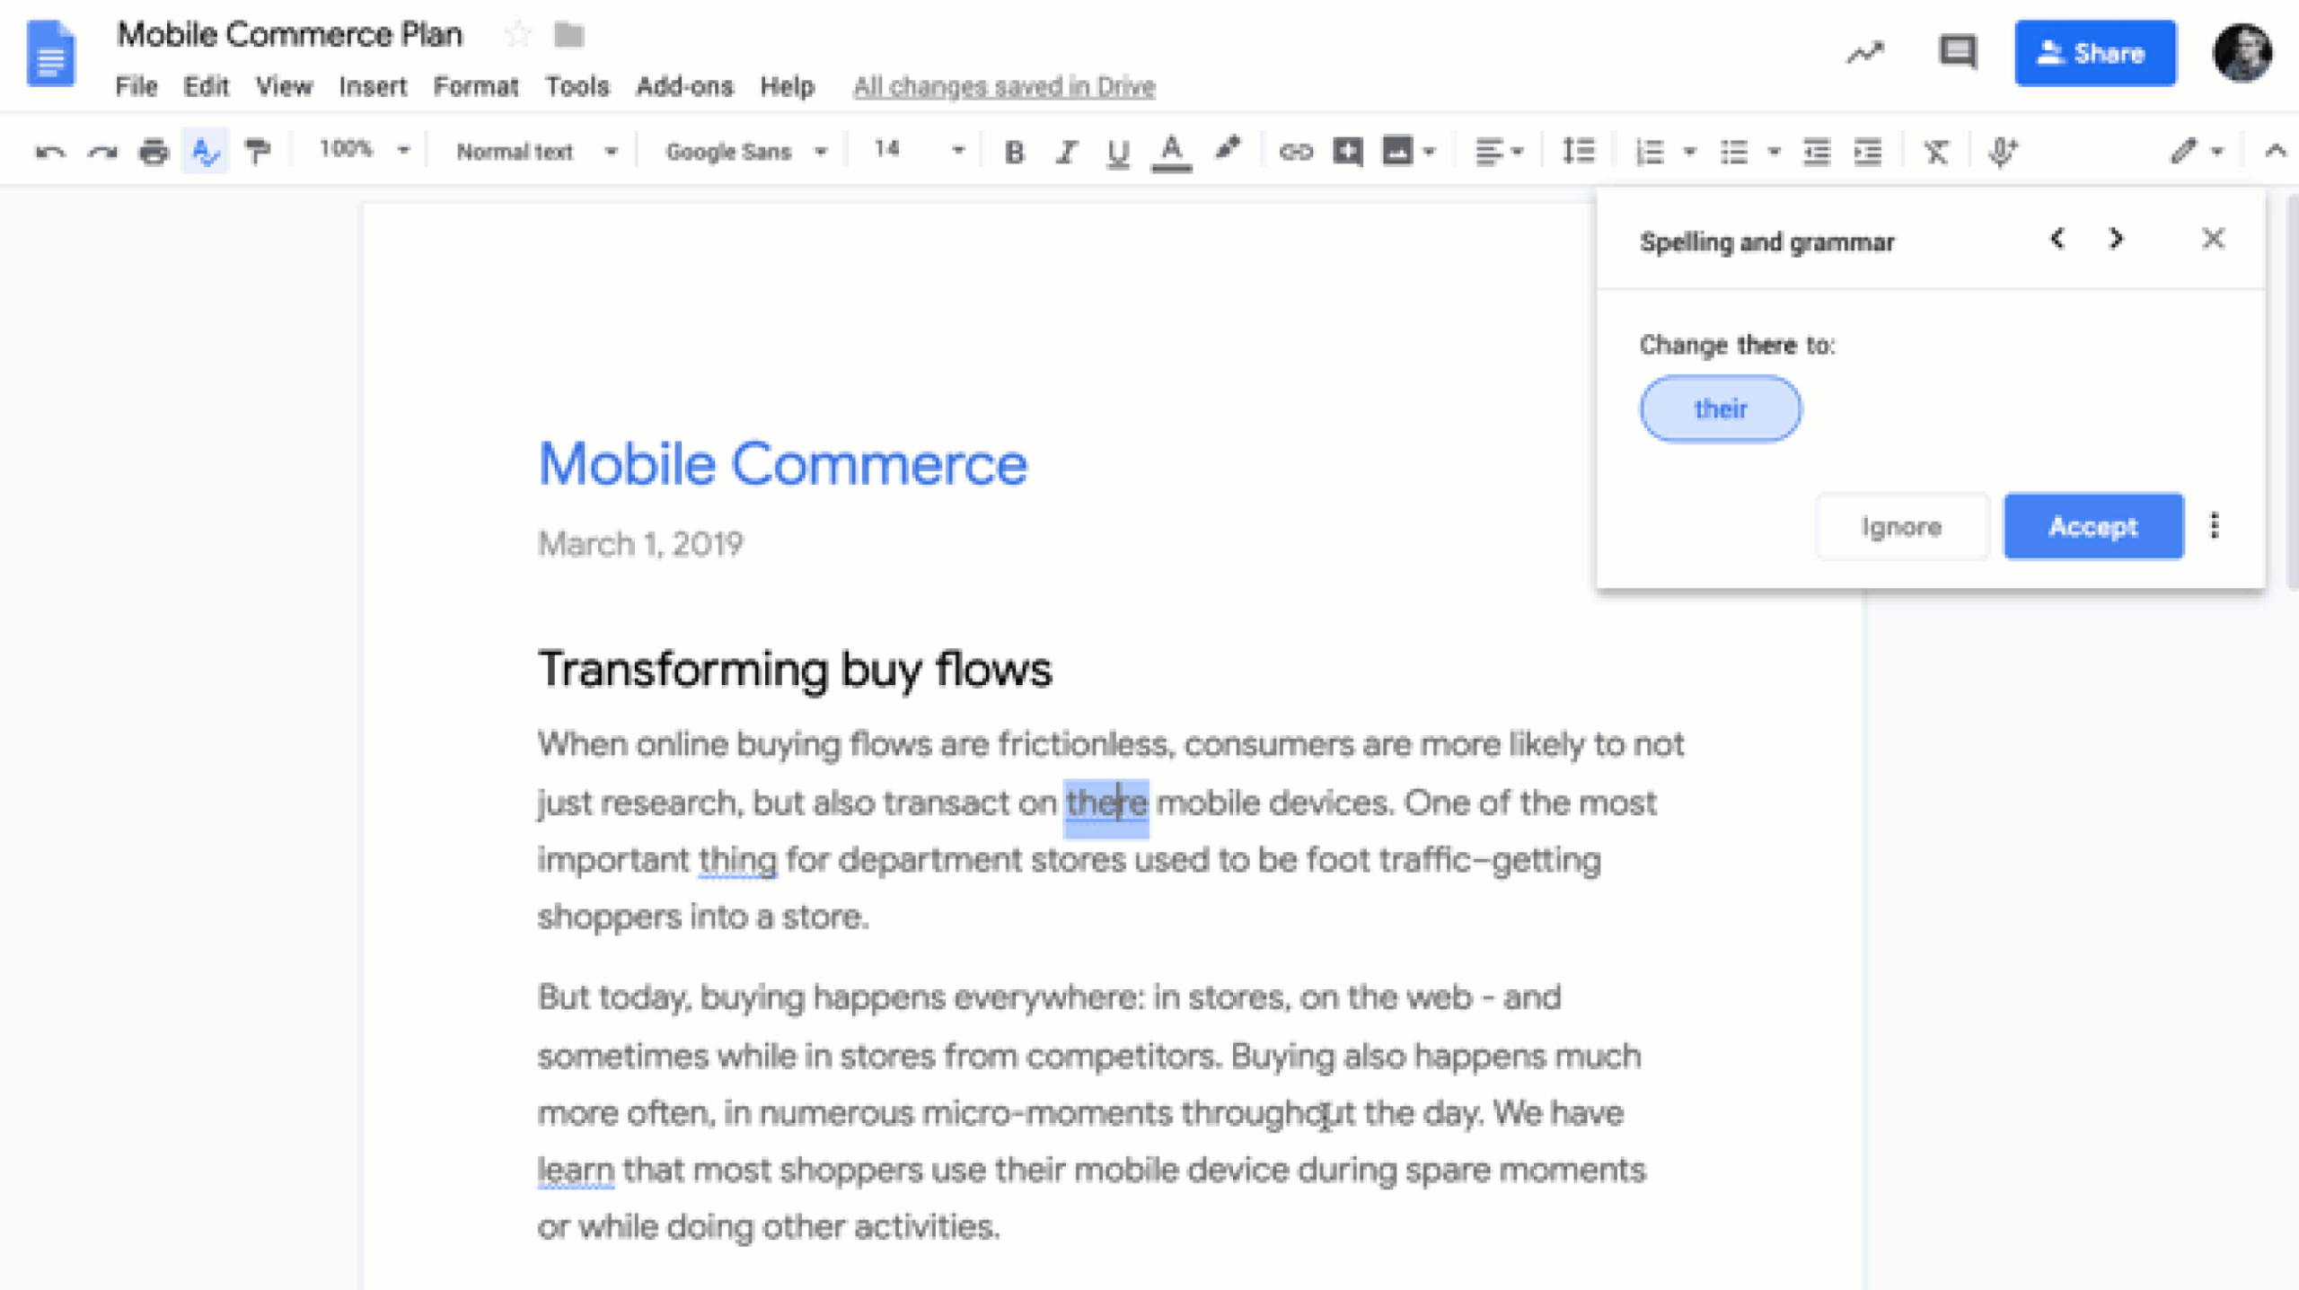Click the print icon
This screenshot has height=1290, width=2299.
[154, 152]
